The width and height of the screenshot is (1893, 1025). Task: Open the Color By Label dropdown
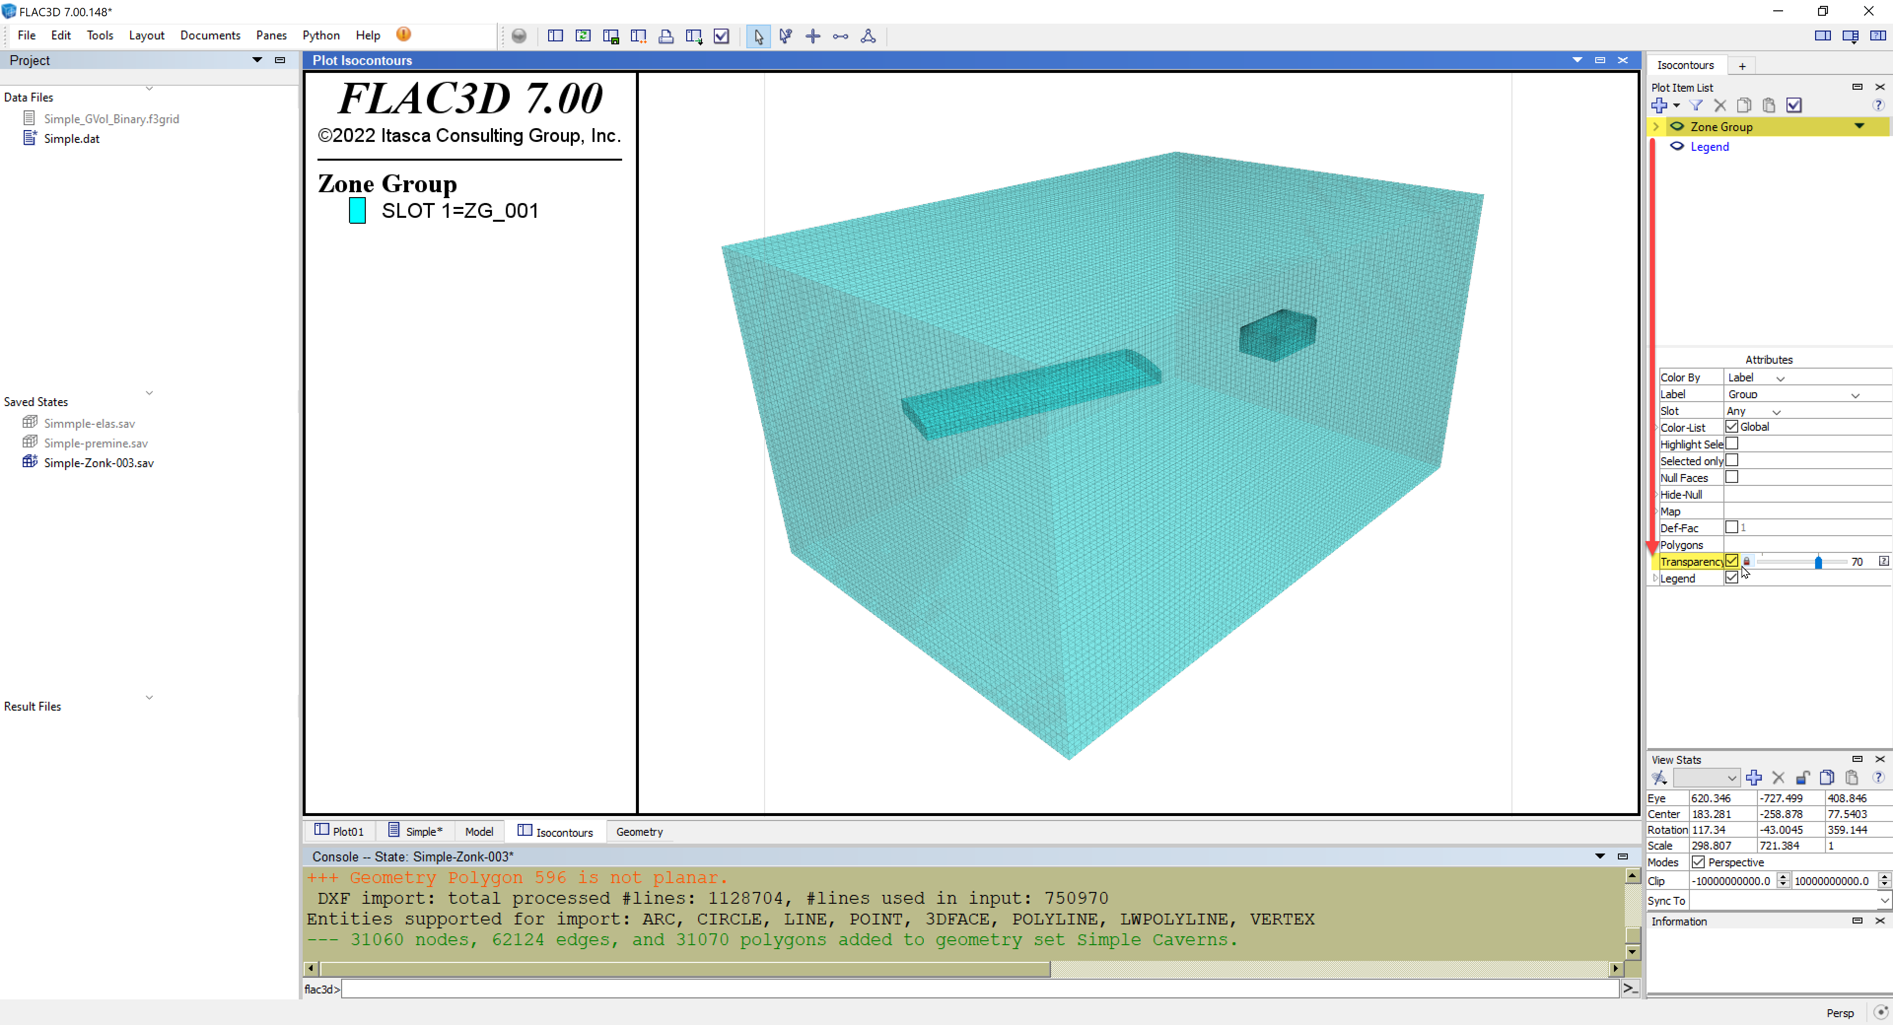point(1756,377)
